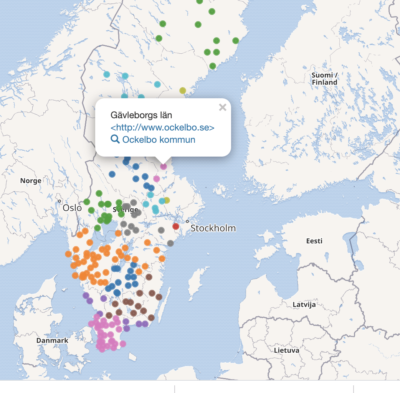Select the yellow marker on coast above popup

183,91
